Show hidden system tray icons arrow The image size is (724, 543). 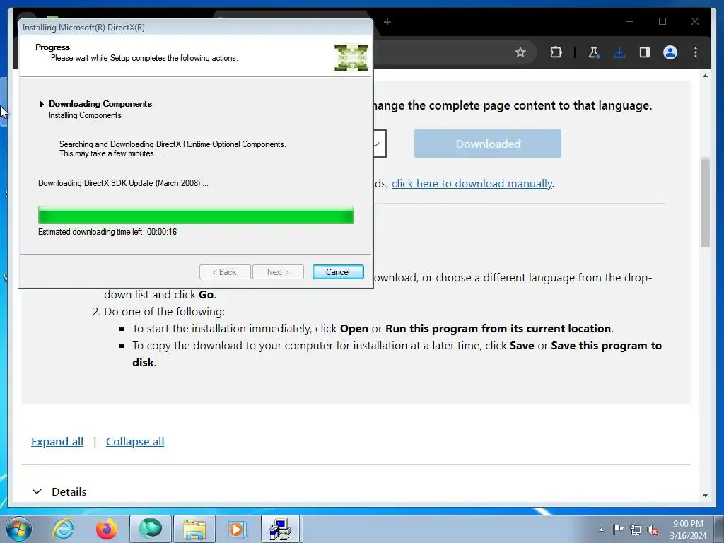[x=601, y=530]
